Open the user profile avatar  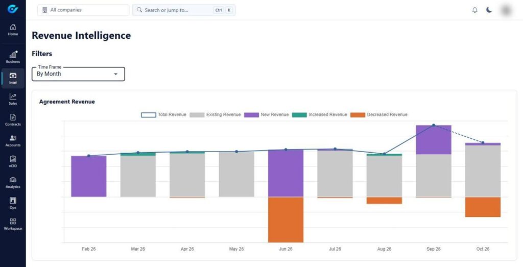pyautogui.click(x=506, y=10)
